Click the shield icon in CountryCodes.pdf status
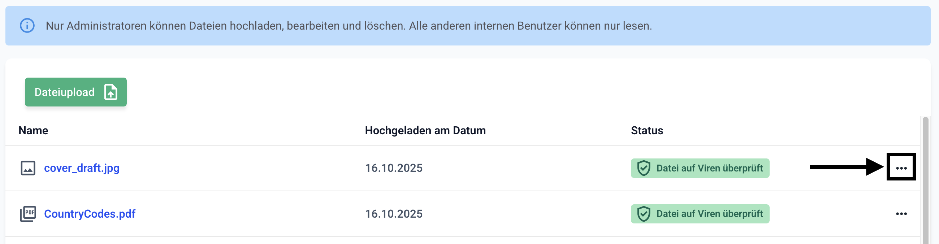 coord(644,214)
